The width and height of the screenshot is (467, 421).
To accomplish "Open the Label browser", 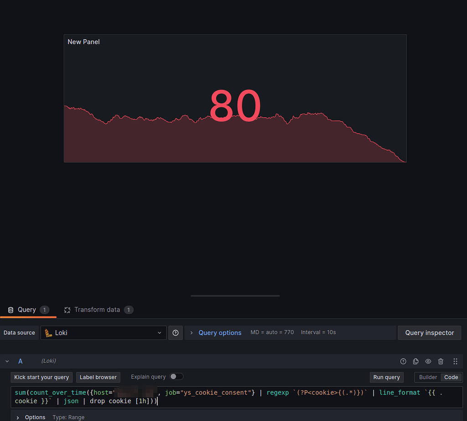I will tap(98, 377).
